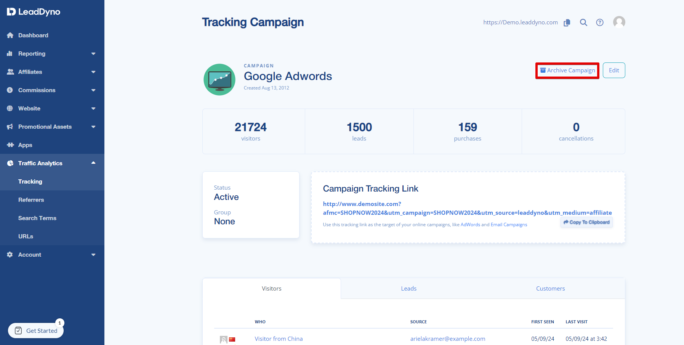Screen dimensions: 684x345
Task: Click the Edit campaign button
Action: pos(614,70)
